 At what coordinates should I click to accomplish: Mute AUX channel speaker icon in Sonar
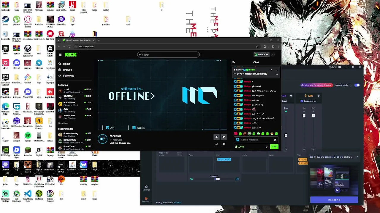tap(286, 149)
